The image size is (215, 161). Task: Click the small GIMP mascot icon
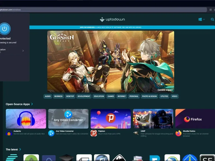[x=136, y=133]
